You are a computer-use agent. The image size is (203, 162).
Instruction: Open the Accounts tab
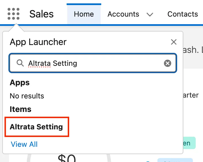123,14
